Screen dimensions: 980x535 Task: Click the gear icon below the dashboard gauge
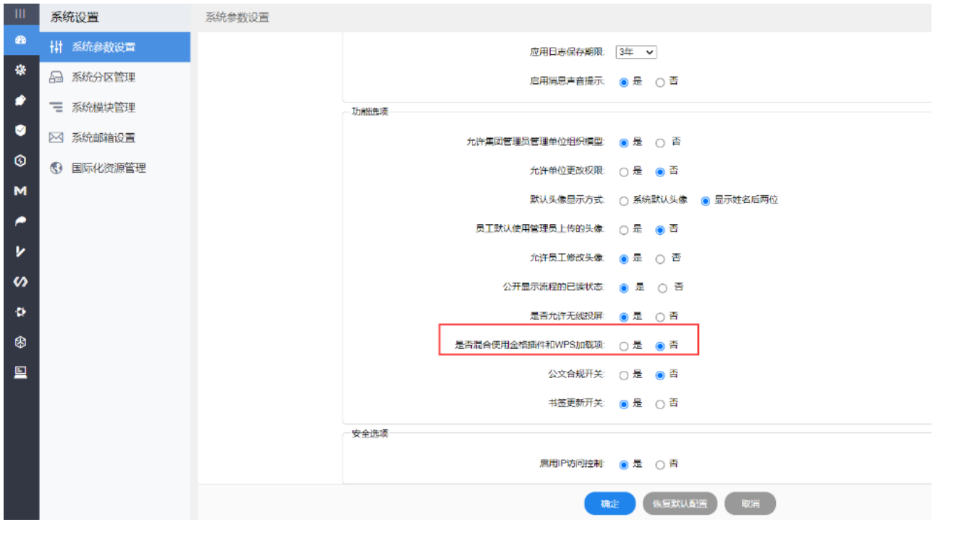tap(21, 70)
